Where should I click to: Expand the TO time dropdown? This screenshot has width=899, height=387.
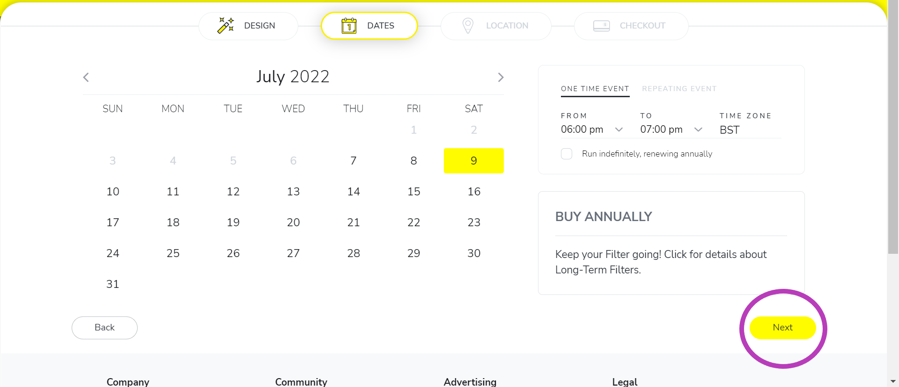click(672, 129)
